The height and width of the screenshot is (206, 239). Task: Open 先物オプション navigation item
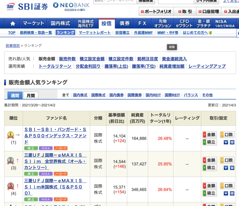tap(163, 24)
